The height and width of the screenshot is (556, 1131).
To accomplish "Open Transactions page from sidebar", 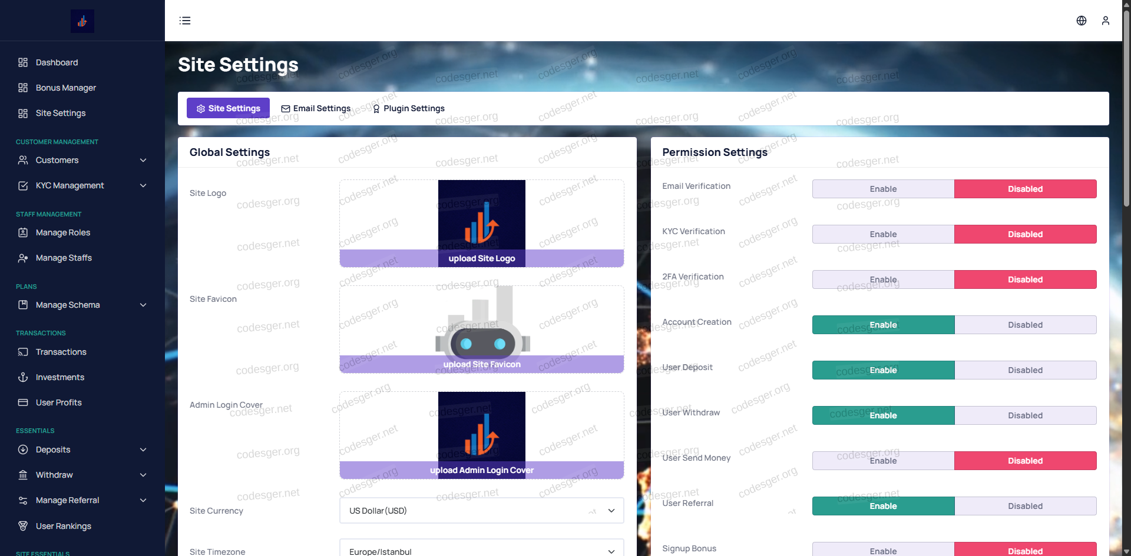I will point(61,352).
